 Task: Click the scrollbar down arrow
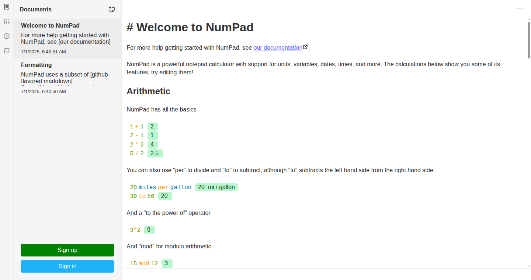[529, 266]
